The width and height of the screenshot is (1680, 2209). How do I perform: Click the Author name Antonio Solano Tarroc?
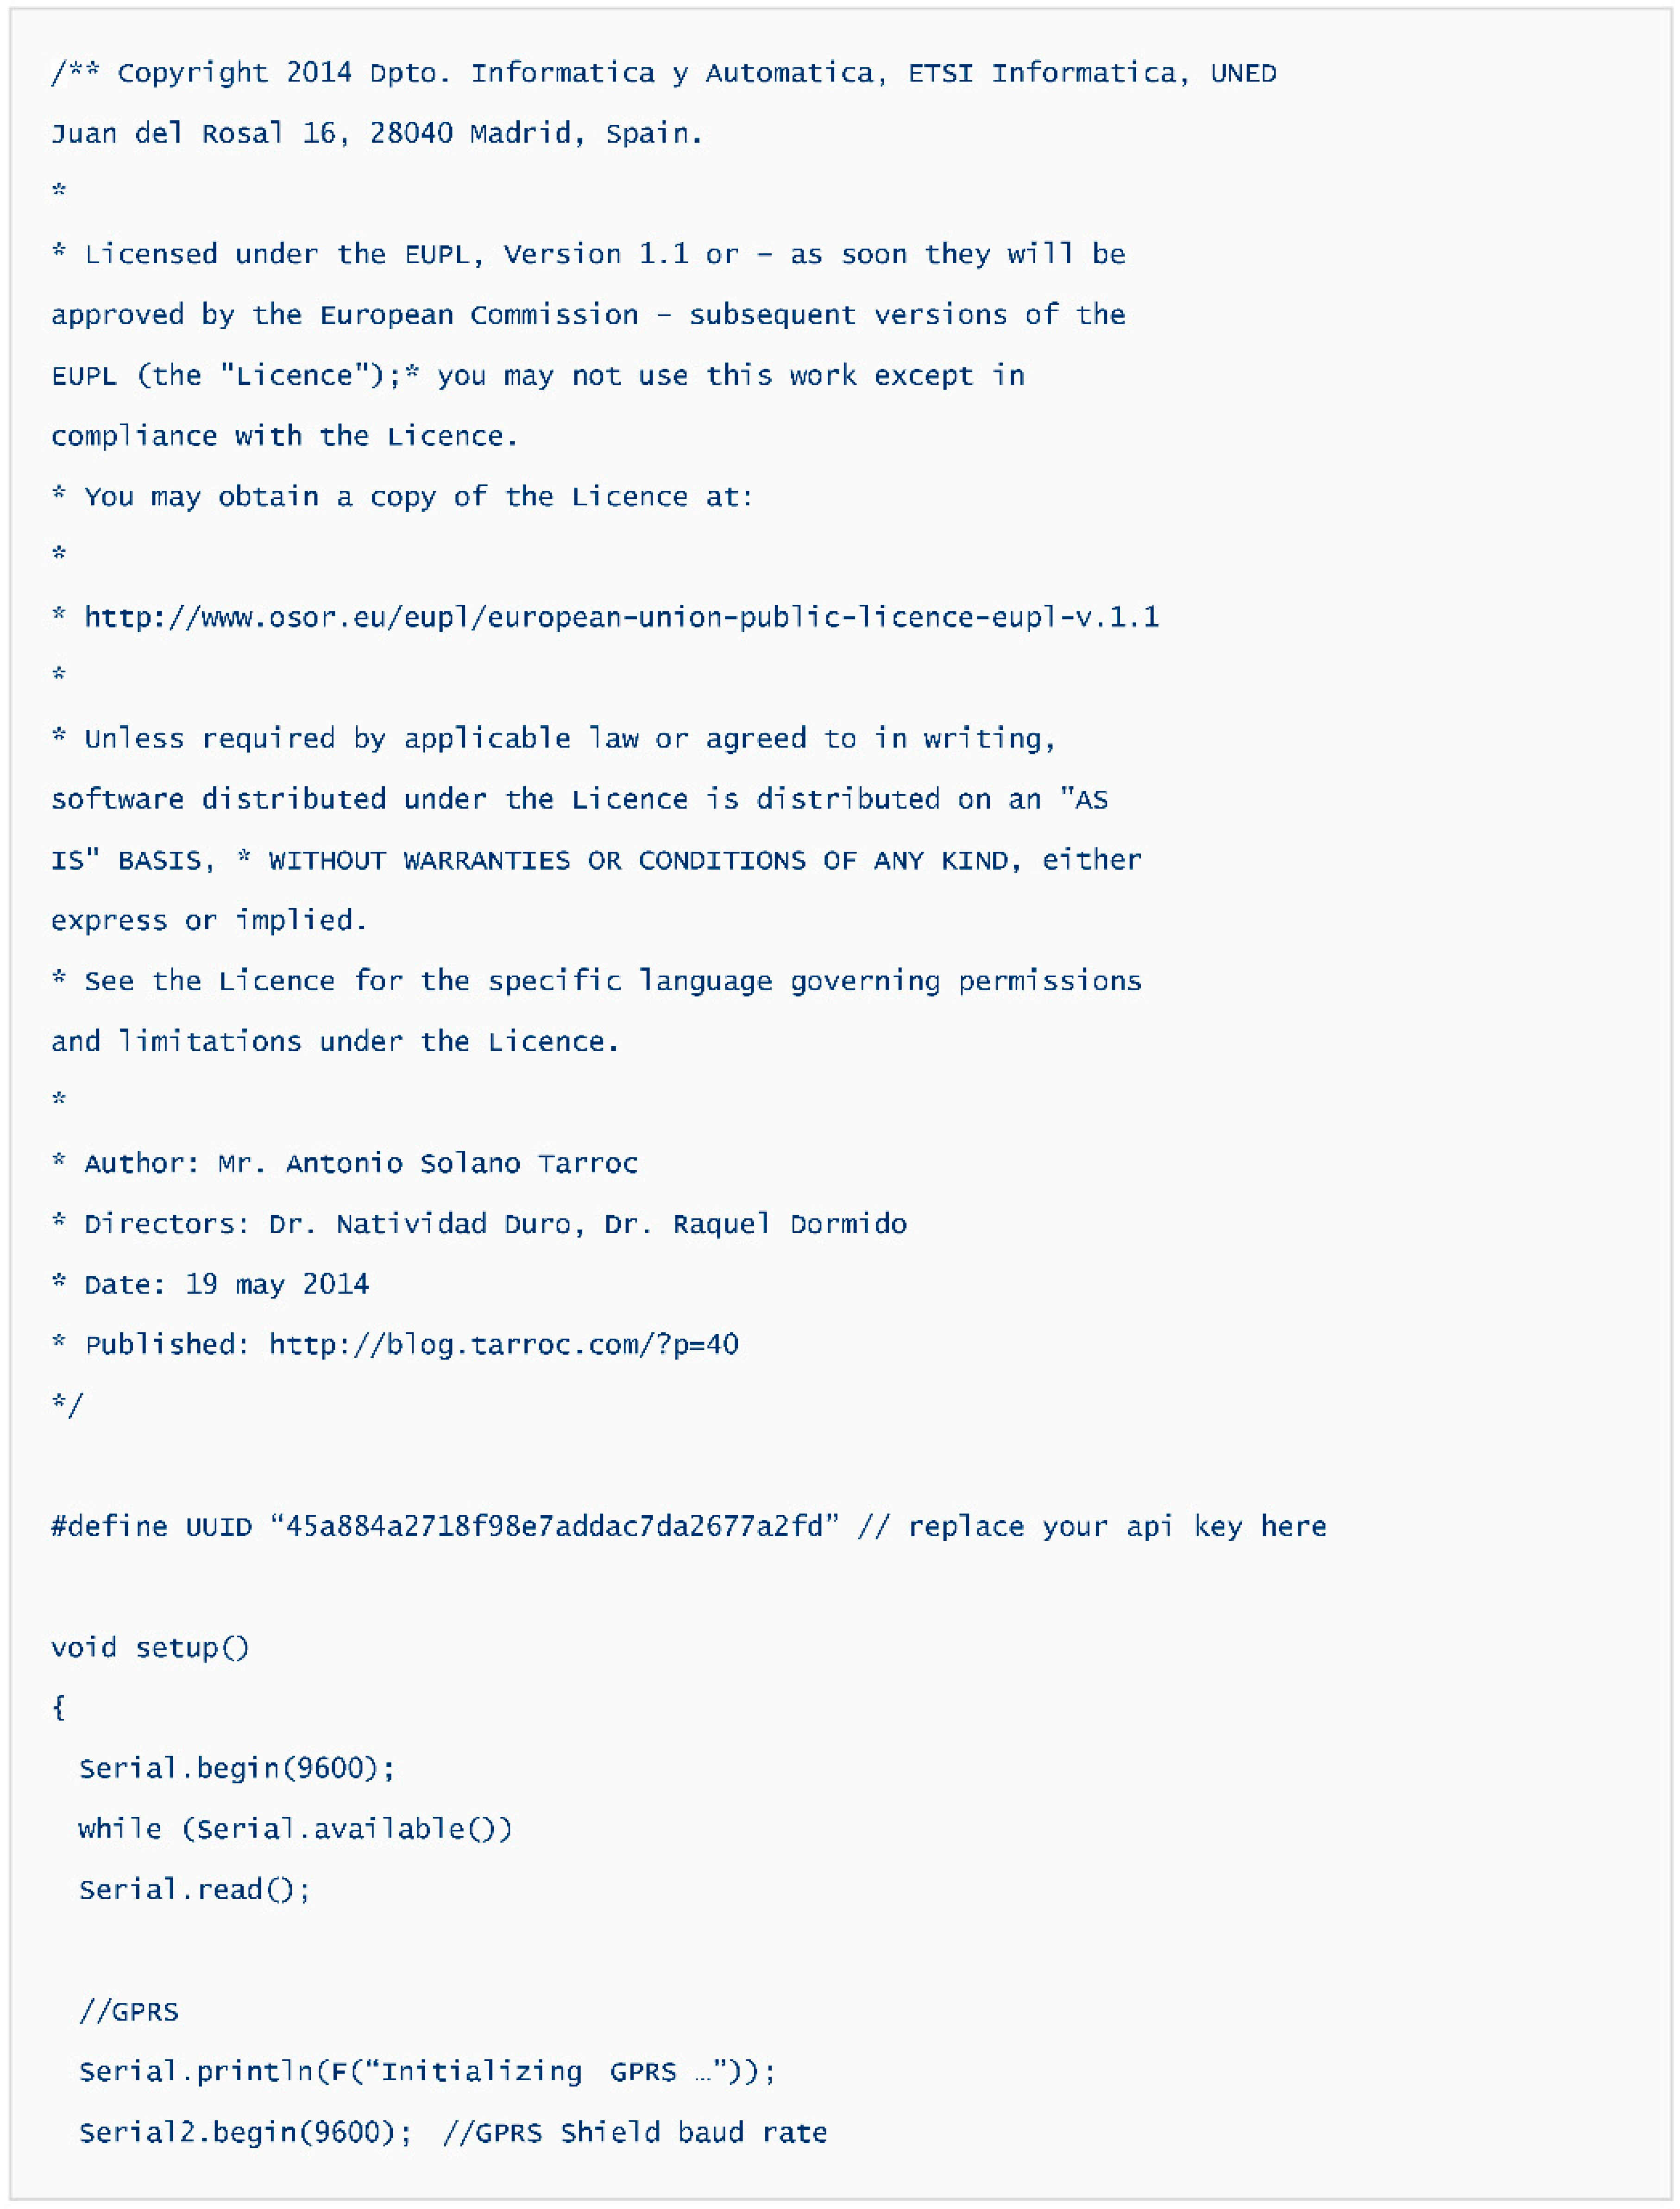pos(461,1163)
